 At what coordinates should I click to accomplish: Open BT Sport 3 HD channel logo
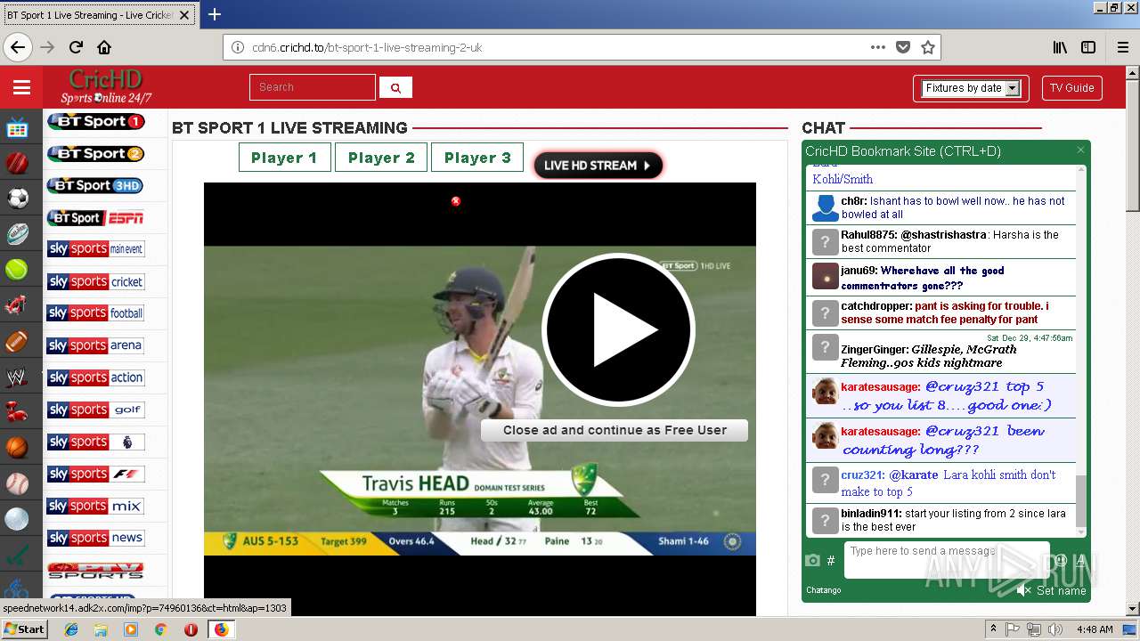[95, 185]
